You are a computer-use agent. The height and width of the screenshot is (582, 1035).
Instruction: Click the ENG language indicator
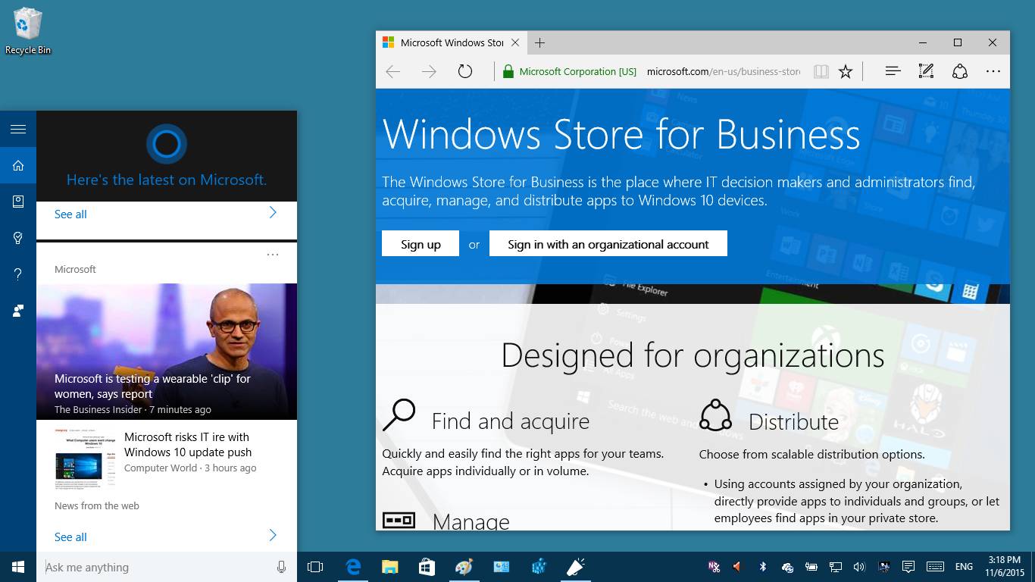(964, 567)
